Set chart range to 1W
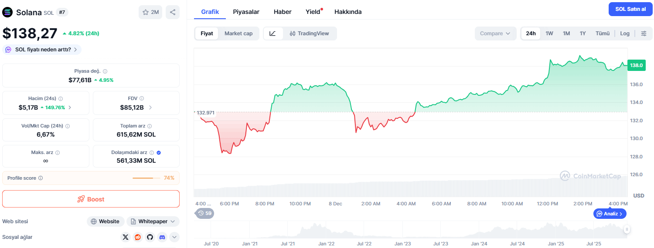 tap(549, 34)
